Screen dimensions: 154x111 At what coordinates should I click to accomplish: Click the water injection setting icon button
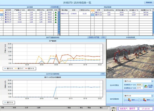click(x=149, y=86)
